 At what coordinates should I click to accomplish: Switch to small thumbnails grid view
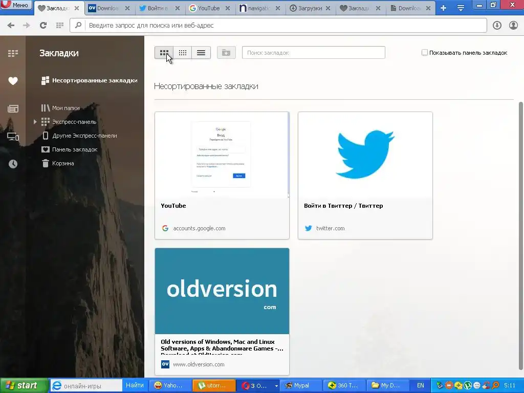coord(183,53)
